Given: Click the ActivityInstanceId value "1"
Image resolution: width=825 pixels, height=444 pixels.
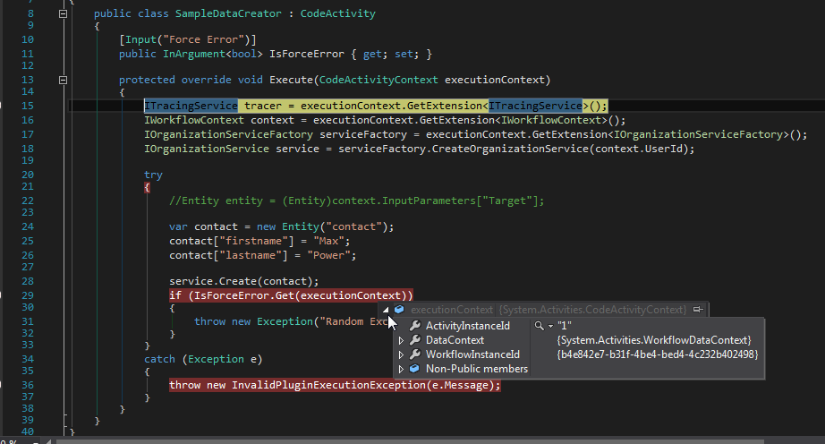Looking at the screenshot, I should [x=564, y=326].
